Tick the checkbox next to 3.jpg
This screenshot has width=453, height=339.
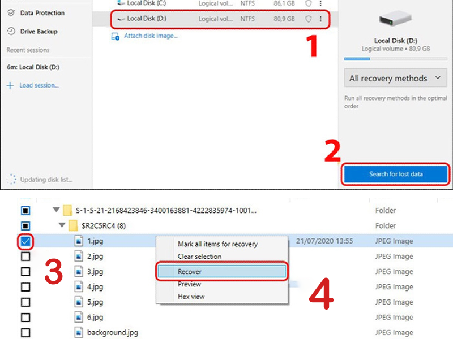tap(25, 272)
